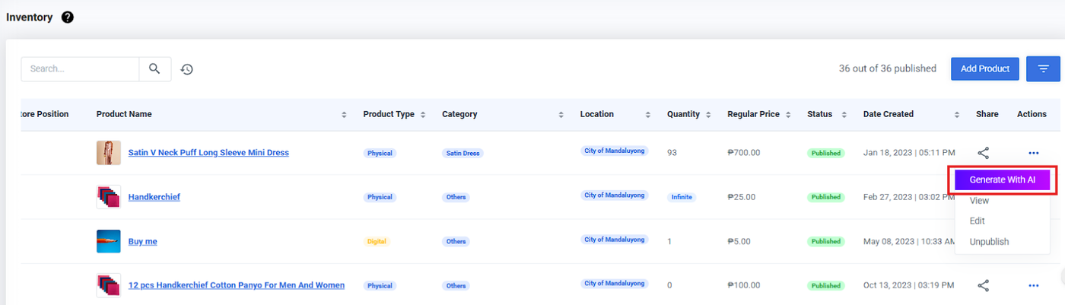Open the Handkerchief product link
Image resolution: width=1065 pixels, height=305 pixels.
point(154,197)
